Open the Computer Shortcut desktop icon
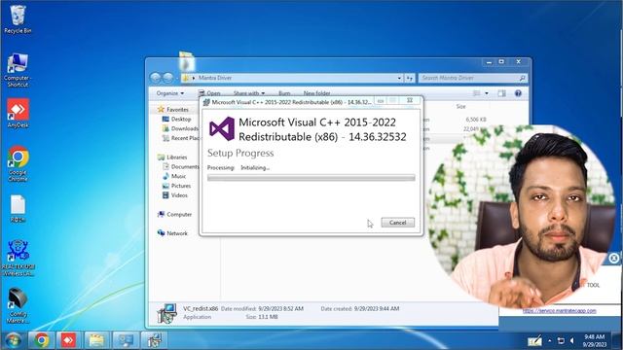Viewport: 623px width, 350px height. tap(18, 70)
